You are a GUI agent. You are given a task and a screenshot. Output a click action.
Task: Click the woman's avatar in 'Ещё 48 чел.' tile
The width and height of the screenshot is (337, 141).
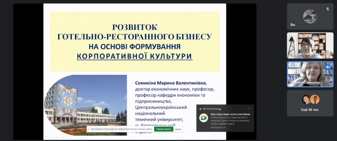[x=306, y=99]
